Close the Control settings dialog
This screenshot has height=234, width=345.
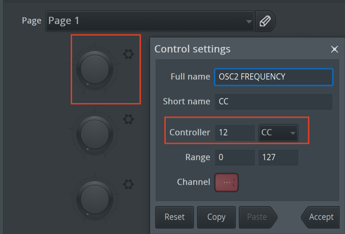(334, 49)
